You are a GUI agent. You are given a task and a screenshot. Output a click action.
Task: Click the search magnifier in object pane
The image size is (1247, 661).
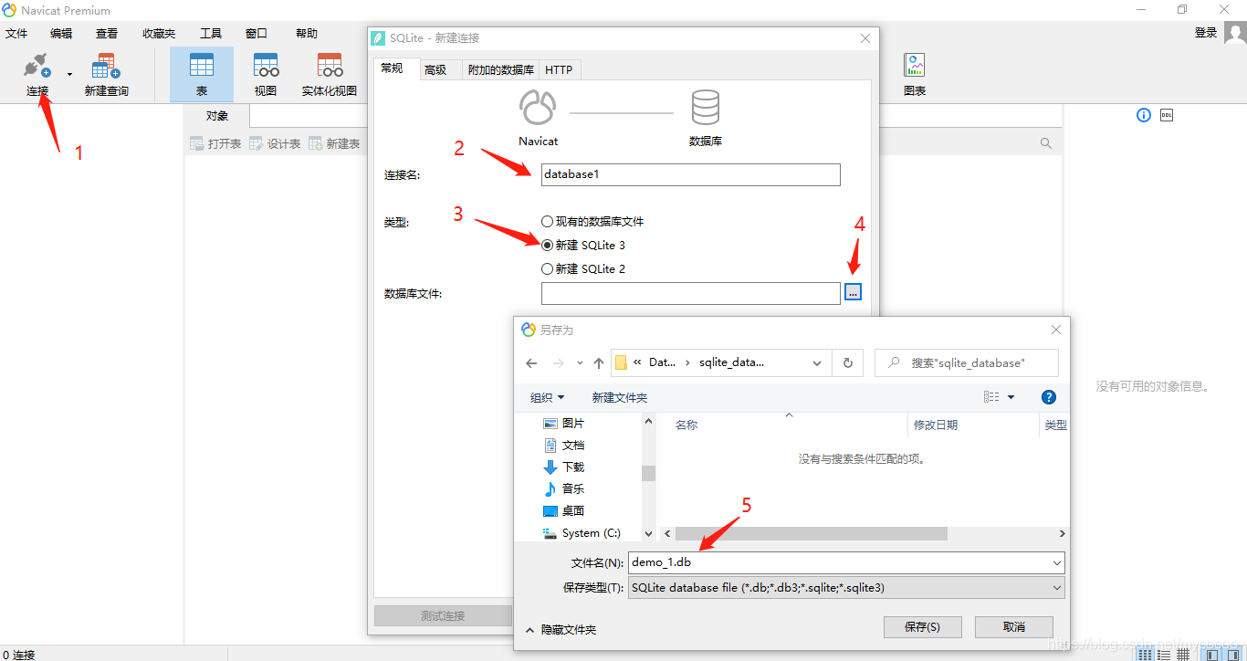point(1046,143)
